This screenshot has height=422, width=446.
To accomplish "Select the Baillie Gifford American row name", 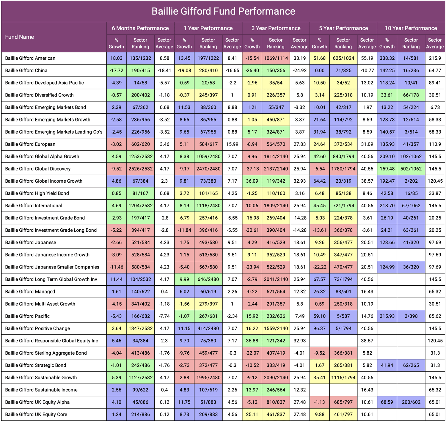I will pos(30,58).
